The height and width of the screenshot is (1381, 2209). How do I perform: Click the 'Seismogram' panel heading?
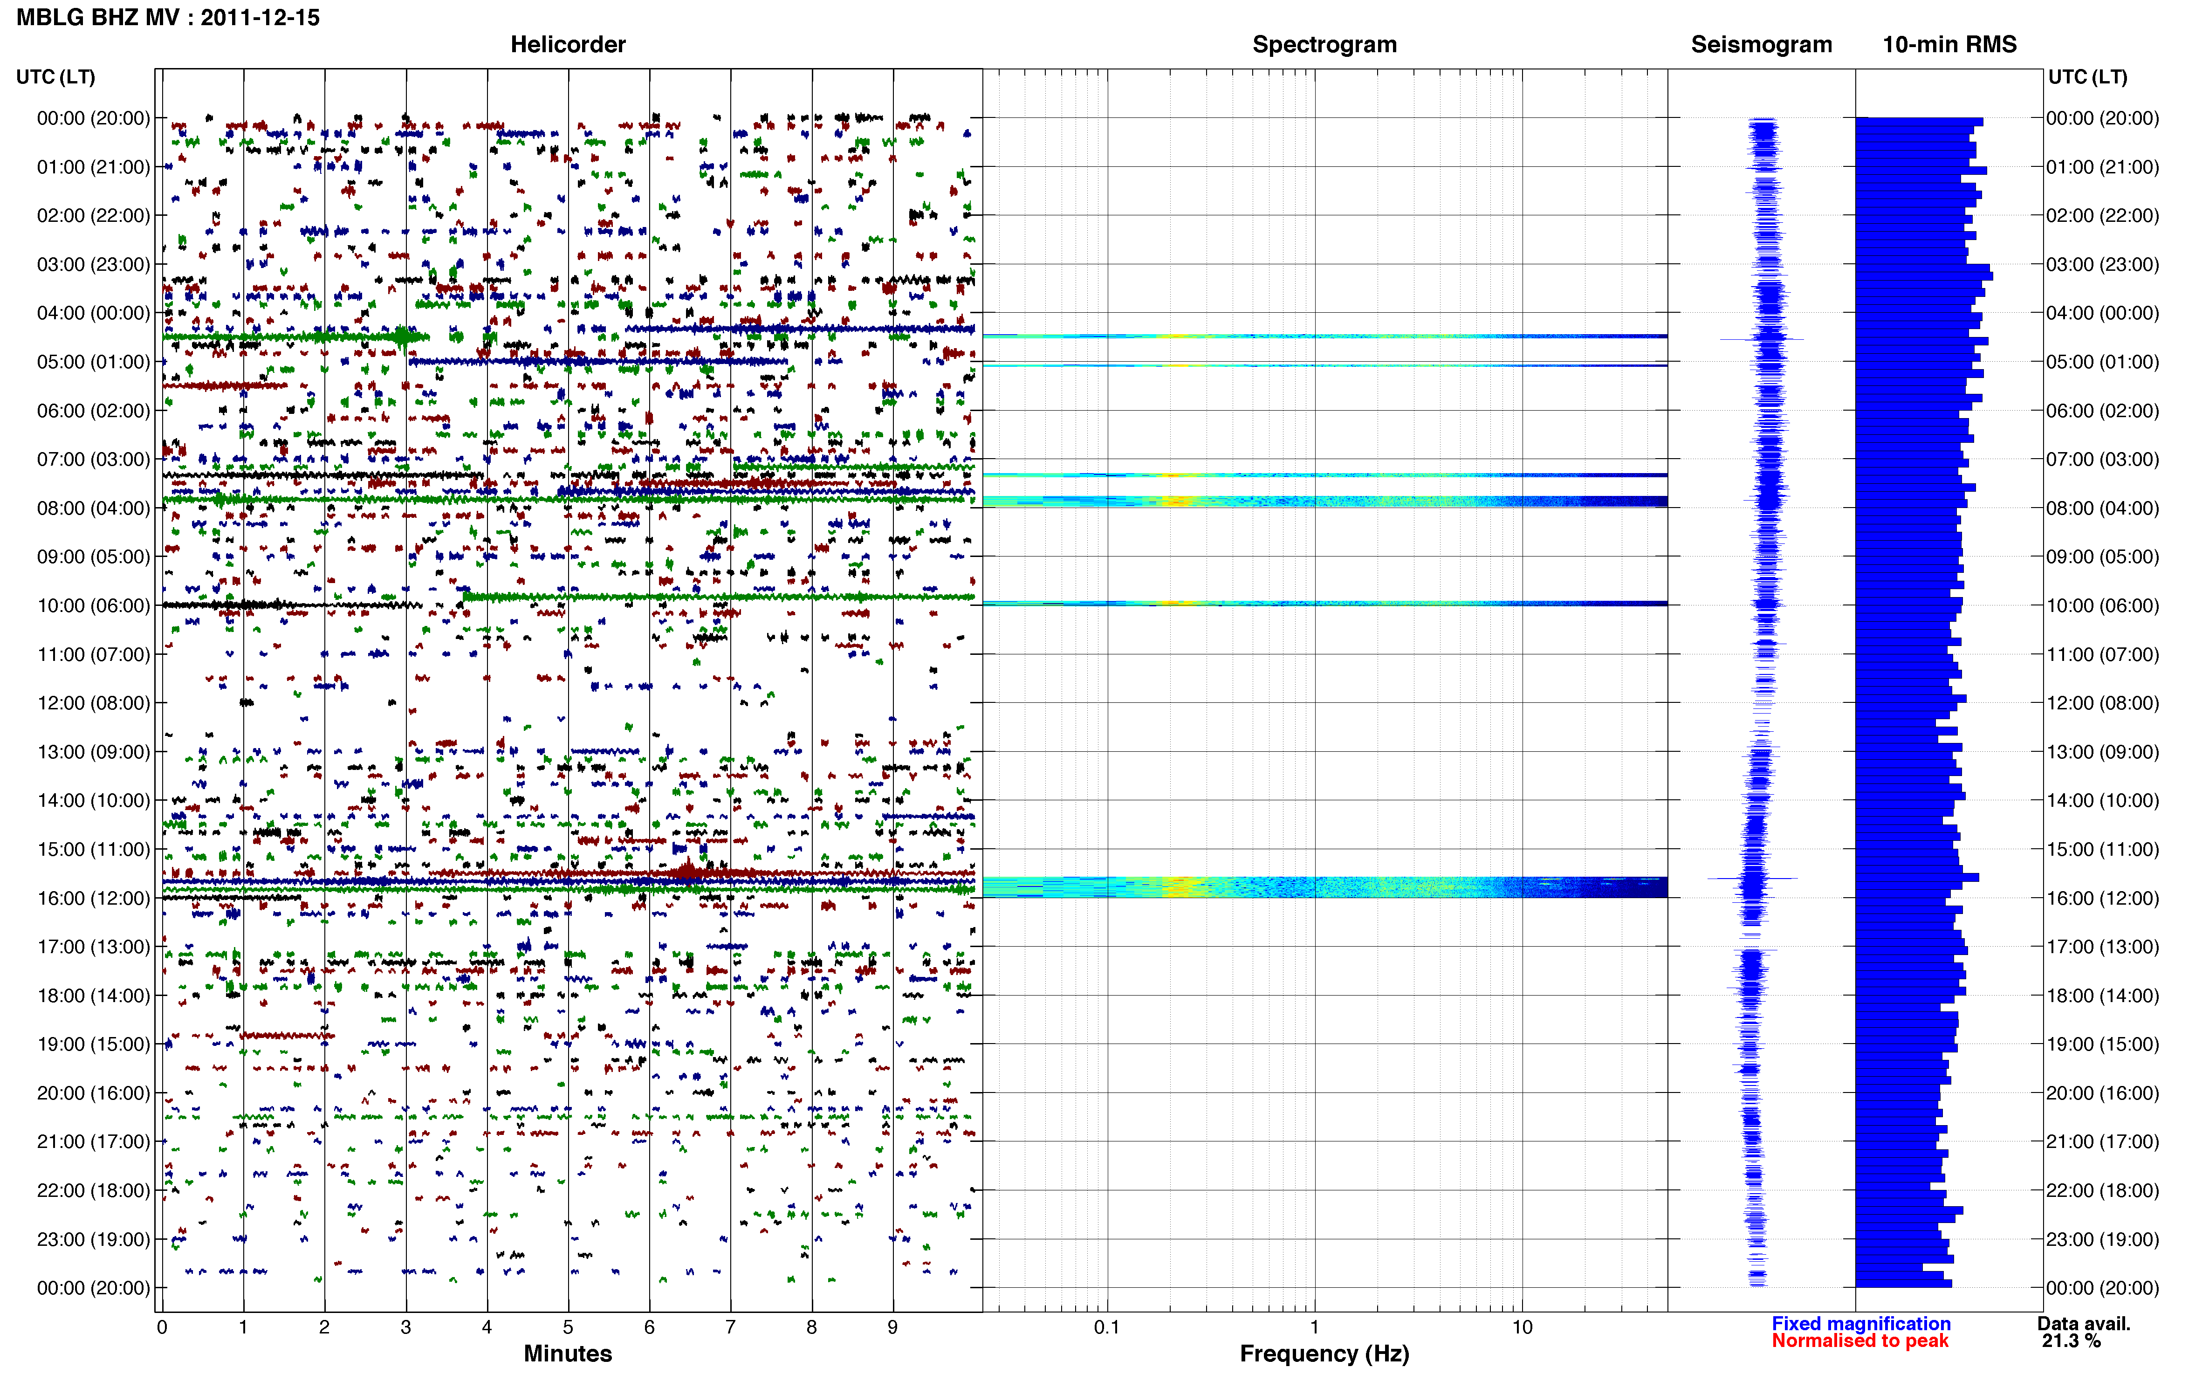click(x=1761, y=44)
